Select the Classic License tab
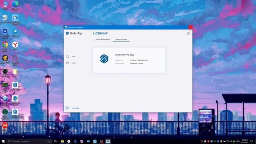The width and height of the screenshot is (256, 144). 121,40
